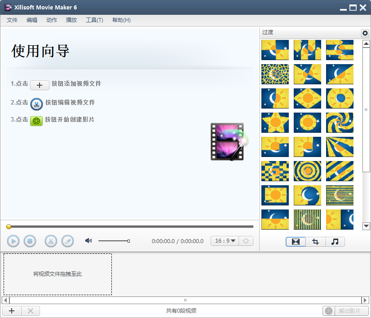Select the star-shaped transition thumbnail
This screenshot has width=371, height=318.
pos(275,122)
